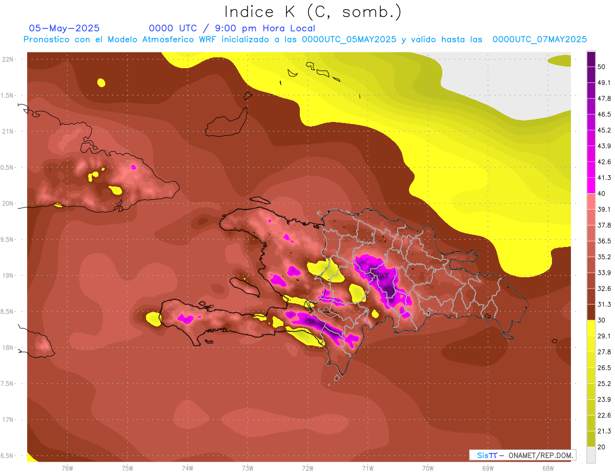The height and width of the screenshot is (475, 615).
Task: Click the 75W longitude axis label
Action: (127, 468)
